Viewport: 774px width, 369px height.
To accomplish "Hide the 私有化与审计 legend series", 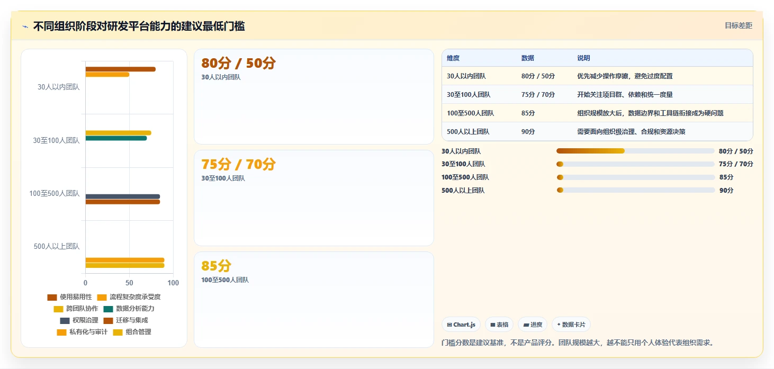I will click(x=82, y=332).
